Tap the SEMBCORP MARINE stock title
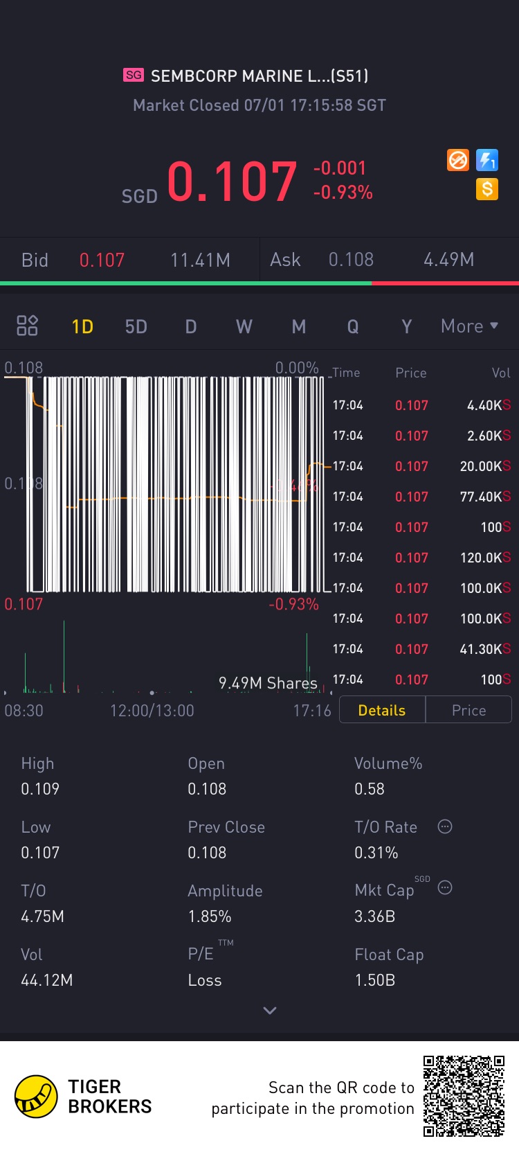 (259, 76)
